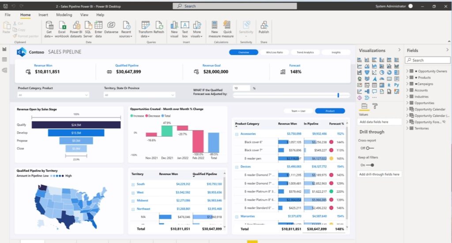Go to the Insights page
The image size is (452, 243).
click(336, 52)
